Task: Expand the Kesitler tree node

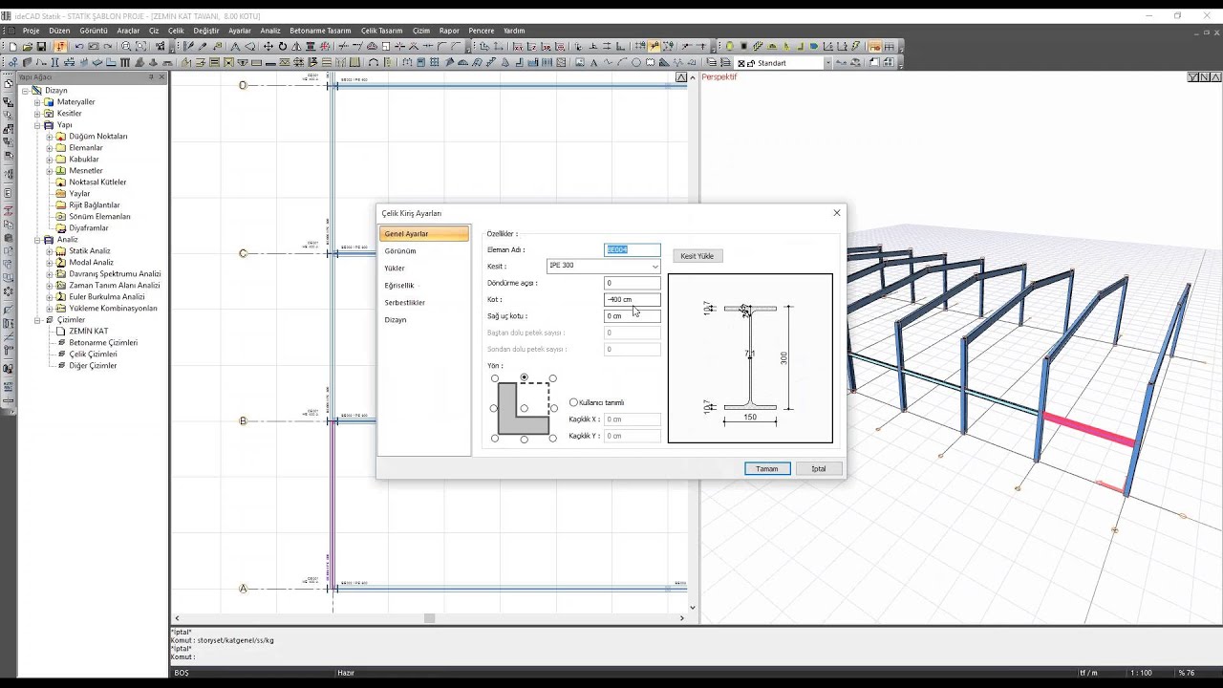Action: click(37, 113)
